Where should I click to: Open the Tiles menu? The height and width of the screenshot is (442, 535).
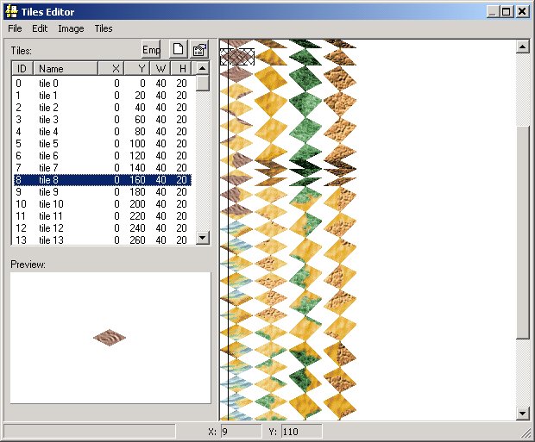tap(104, 28)
